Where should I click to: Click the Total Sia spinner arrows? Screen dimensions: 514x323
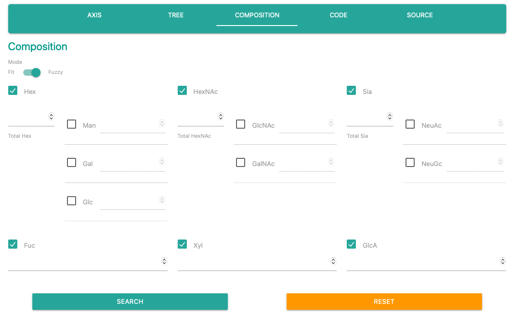tap(390, 117)
